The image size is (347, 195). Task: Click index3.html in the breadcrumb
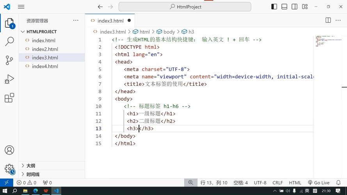tap(113, 32)
